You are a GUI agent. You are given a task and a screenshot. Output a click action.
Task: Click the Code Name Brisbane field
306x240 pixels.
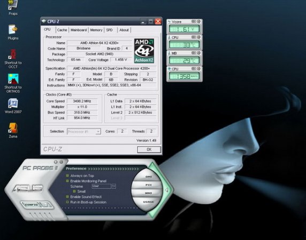click(83, 48)
